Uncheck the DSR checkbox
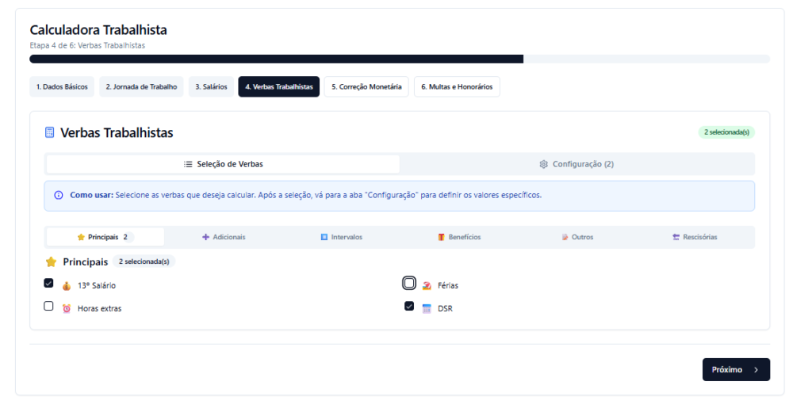 409,307
